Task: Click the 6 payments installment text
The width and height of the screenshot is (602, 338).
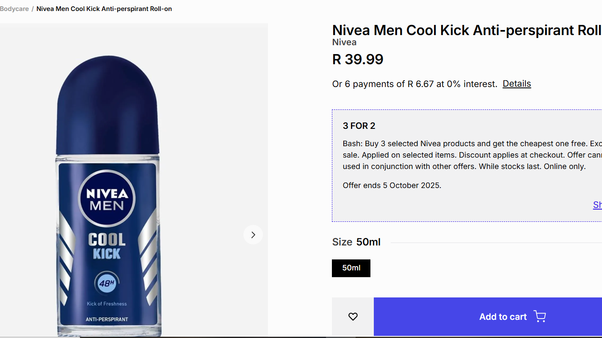Action: pos(414,84)
